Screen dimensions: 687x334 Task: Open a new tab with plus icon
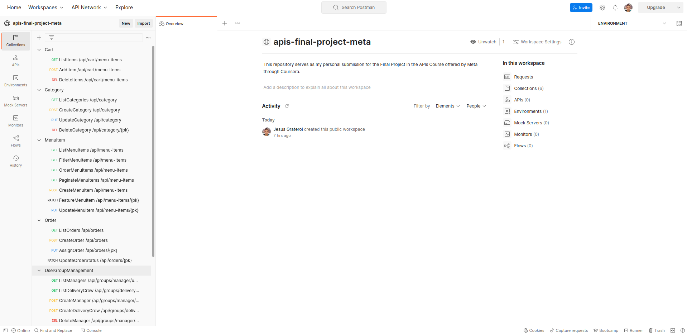click(x=225, y=23)
